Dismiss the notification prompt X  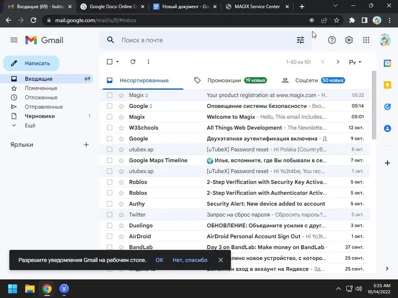pyautogui.click(x=221, y=260)
